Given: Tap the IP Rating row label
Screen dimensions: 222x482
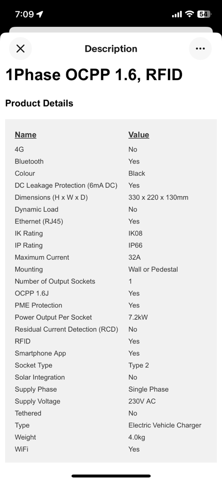Looking at the screenshot, I should pos(29,245).
